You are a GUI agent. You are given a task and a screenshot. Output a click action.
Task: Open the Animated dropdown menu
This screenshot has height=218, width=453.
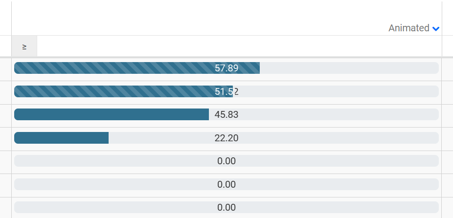click(x=409, y=28)
